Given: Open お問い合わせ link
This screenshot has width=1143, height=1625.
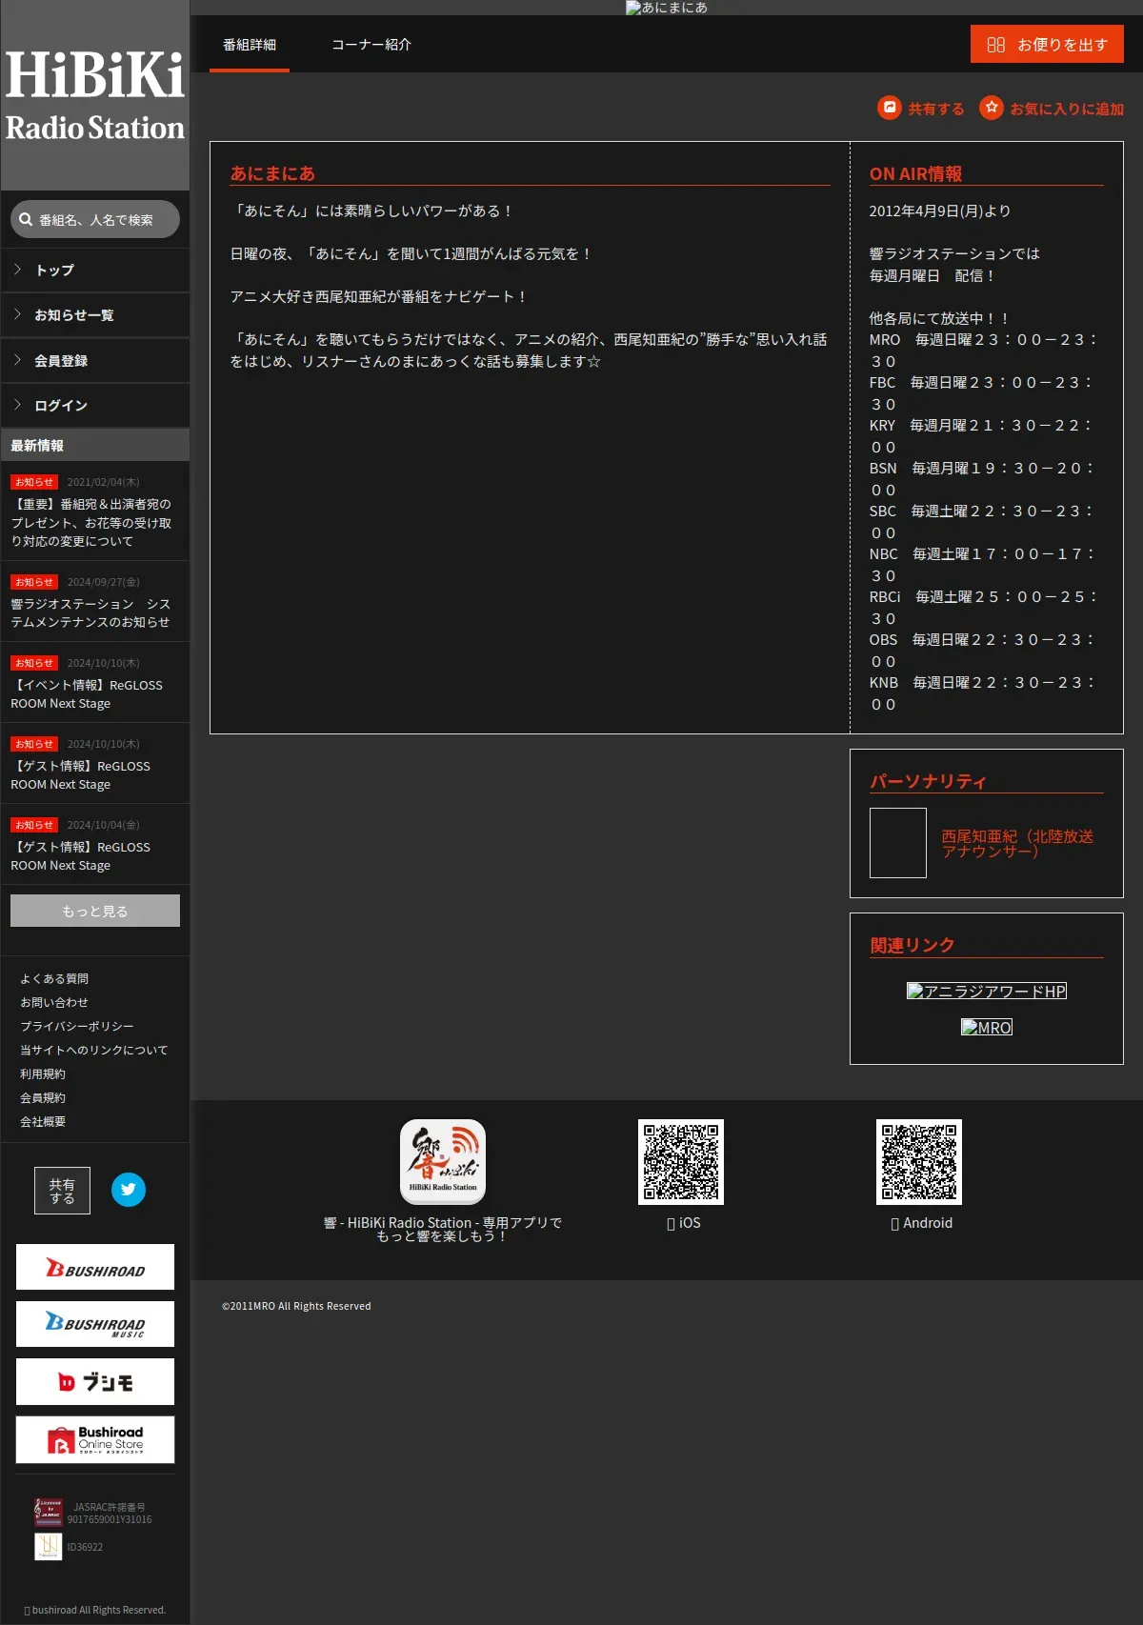Looking at the screenshot, I should [54, 1002].
